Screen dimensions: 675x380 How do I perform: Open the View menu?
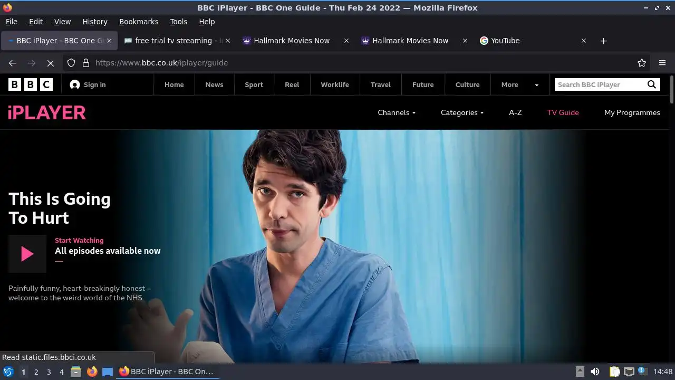(x=62, y=22)
